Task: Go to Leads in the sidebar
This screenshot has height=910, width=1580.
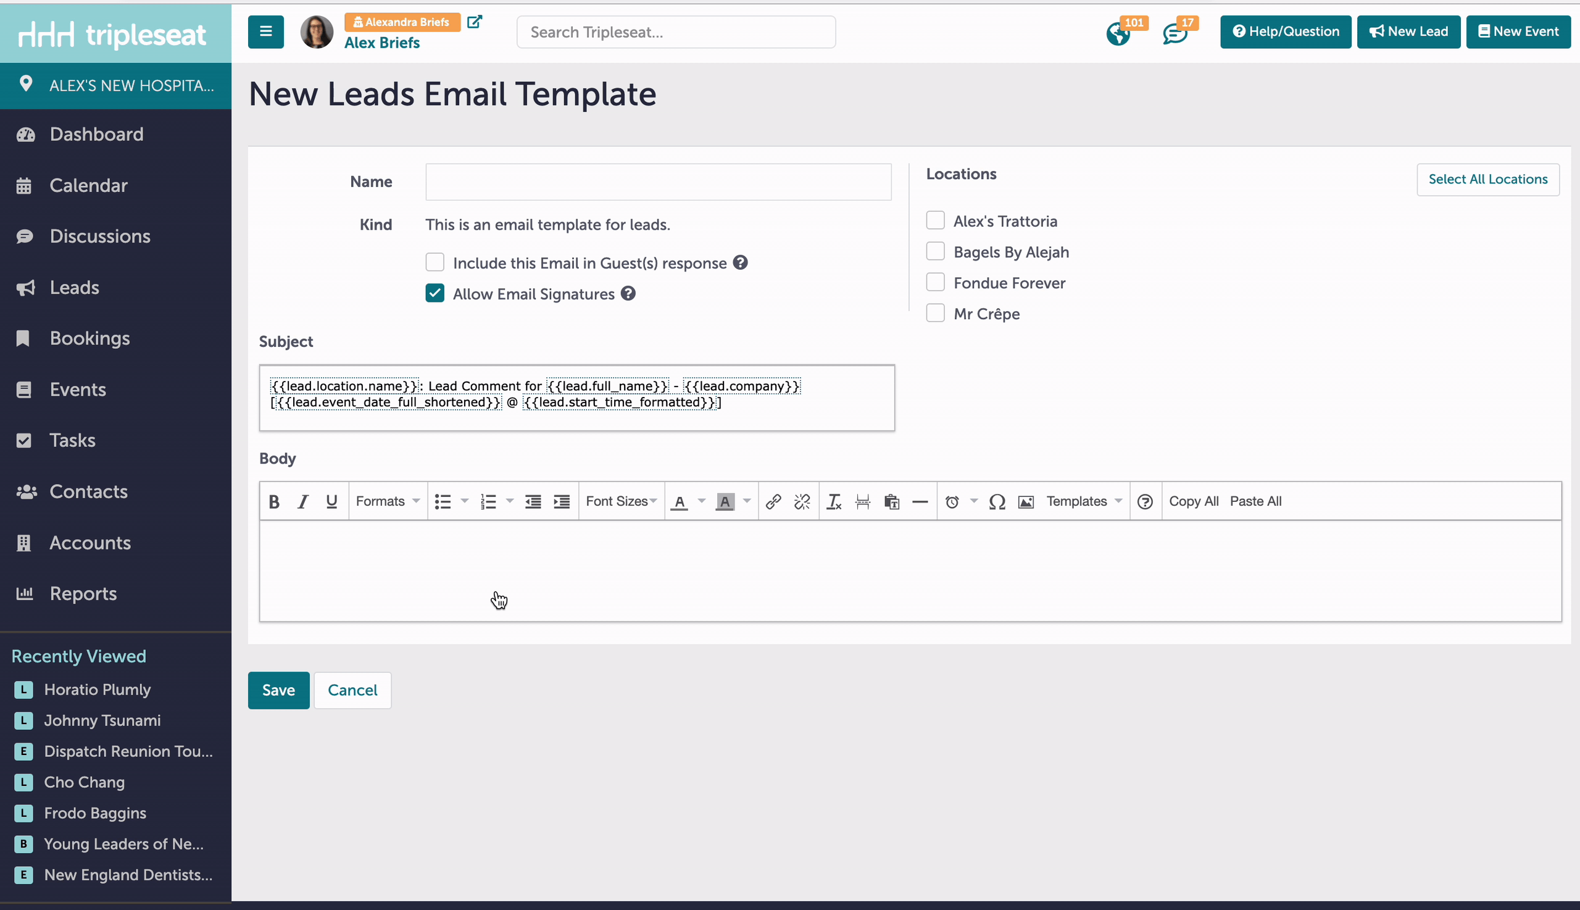Action: click(74, 288)
